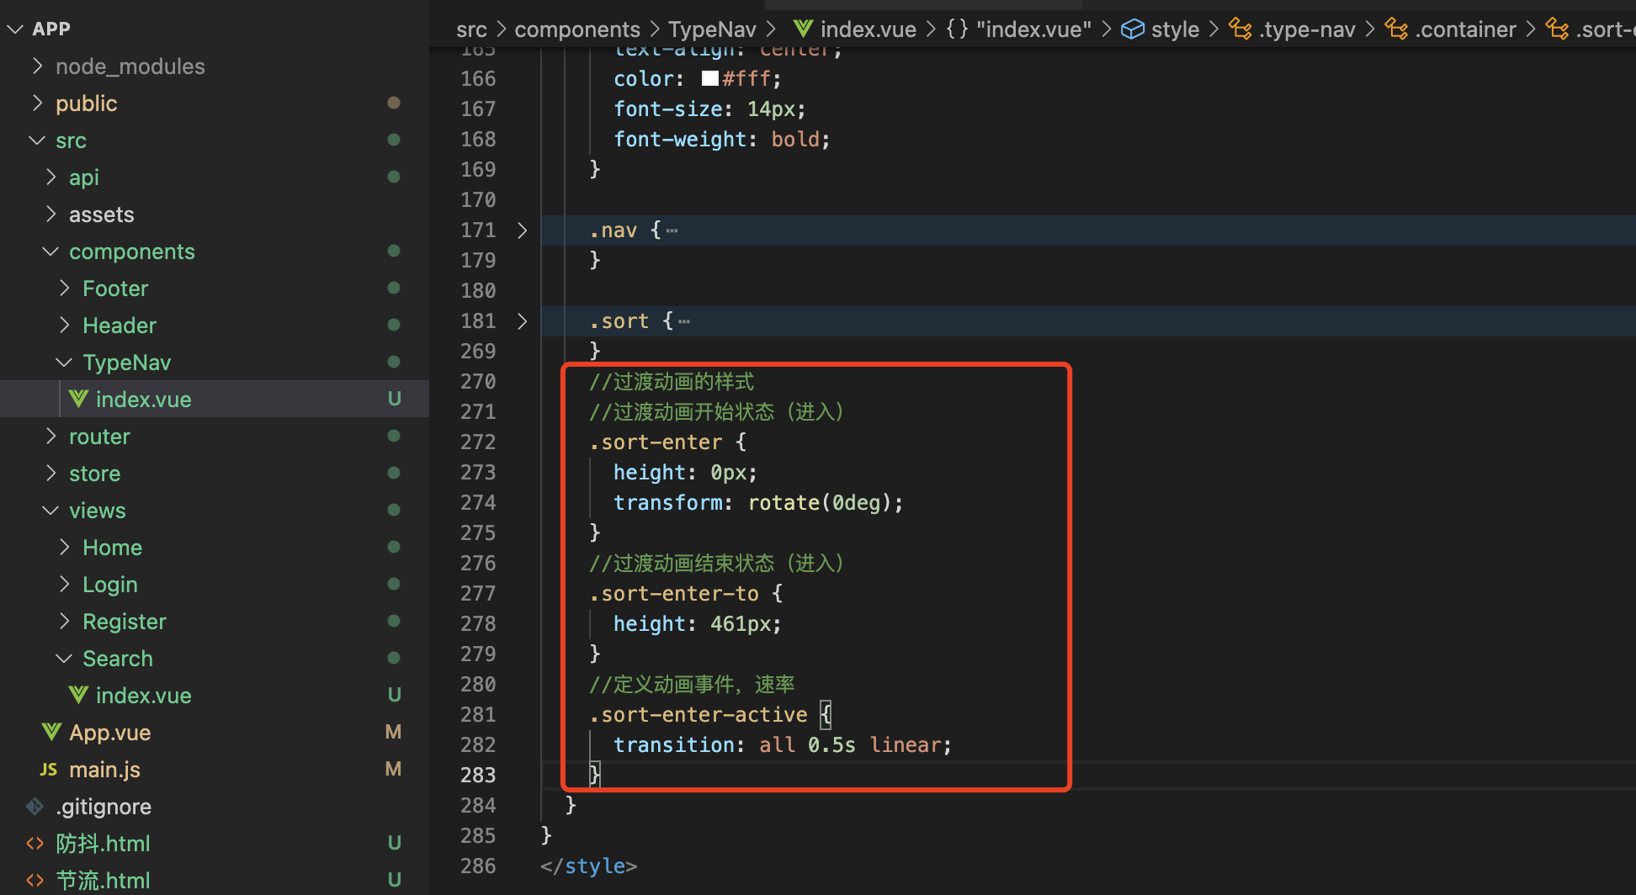The height and width of the screenshot is (895, 1636).
Task: Unfold the .sort block arrow at line 181
Action: [x=522, y=321]
